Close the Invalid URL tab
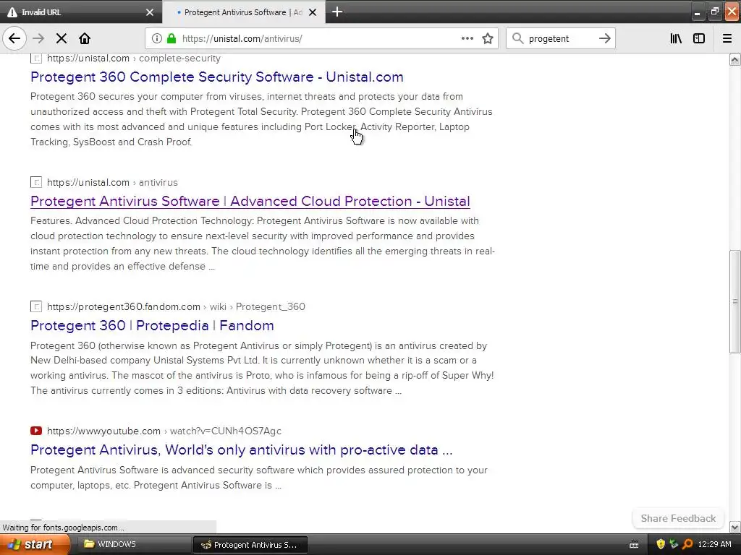This screenshot has width=741, height=555. point(150,12)
